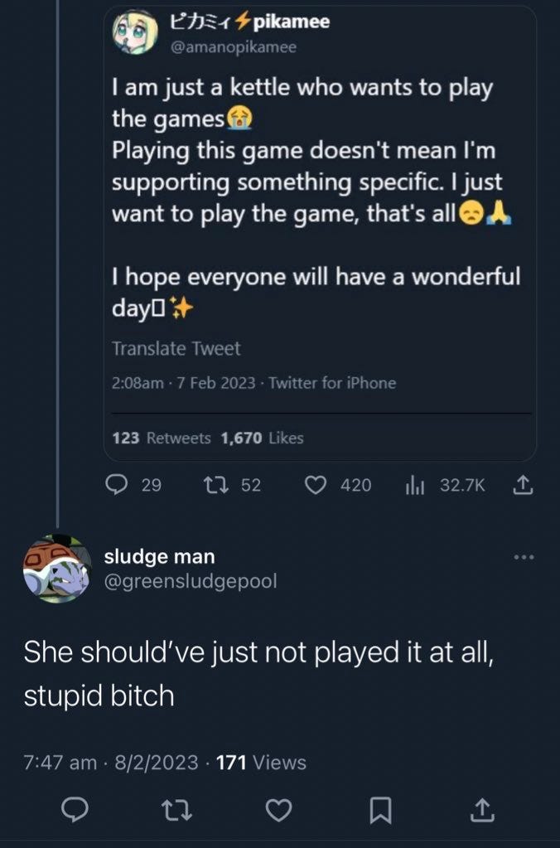Viewport: 560px width, 848px height.
Task: Share sludge man's tweet
Action: tap(481, 810)
